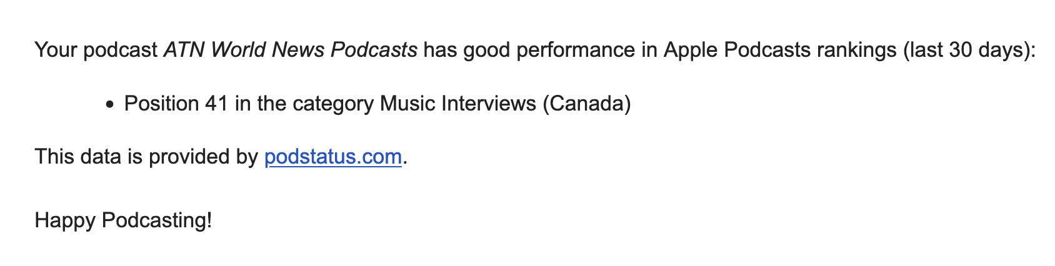
Task: Click the text Position 41
Action: click(176, 104)
